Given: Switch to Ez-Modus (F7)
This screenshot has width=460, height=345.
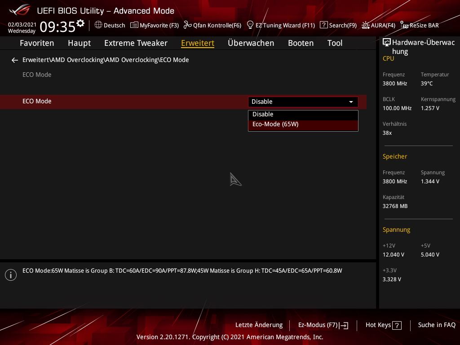Looking at the screenshot, I should pos(323,325).
